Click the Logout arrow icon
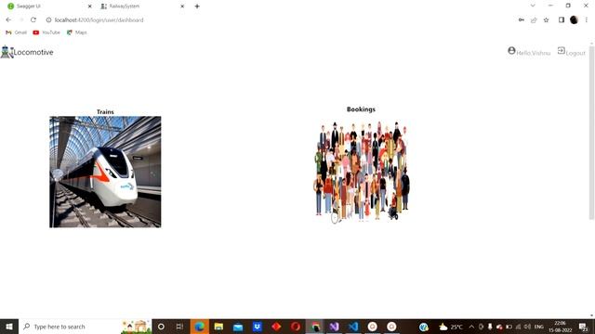595x334 pixels. click(x=562, y=50)
